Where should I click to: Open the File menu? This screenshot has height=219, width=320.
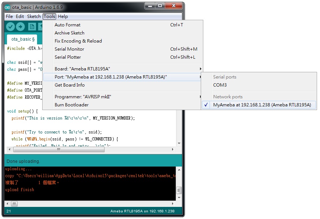(x=9, y=16)
